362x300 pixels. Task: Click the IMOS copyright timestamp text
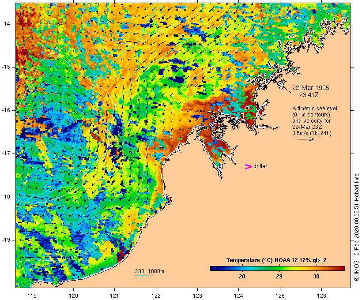[356, 227]
